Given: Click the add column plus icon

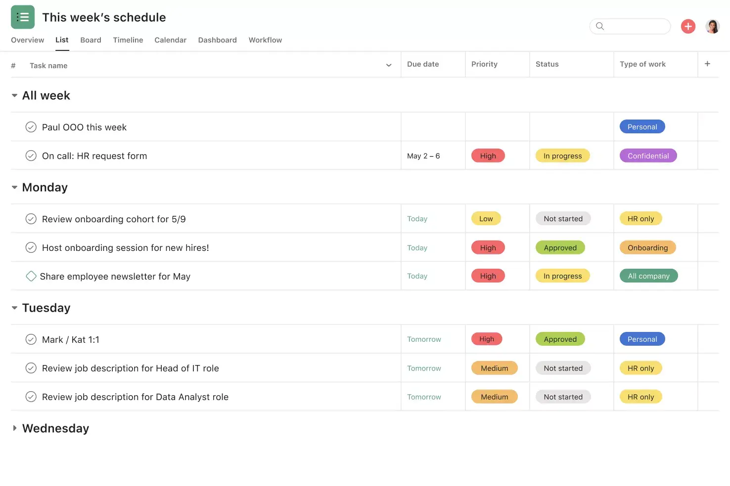Looking at the screenshot, I should coord(708,64).
